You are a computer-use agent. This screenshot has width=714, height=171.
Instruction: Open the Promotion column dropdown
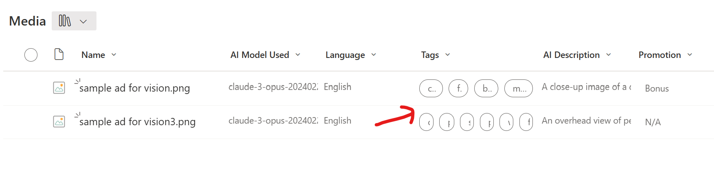pyautogui.click(x=690, y=55)
